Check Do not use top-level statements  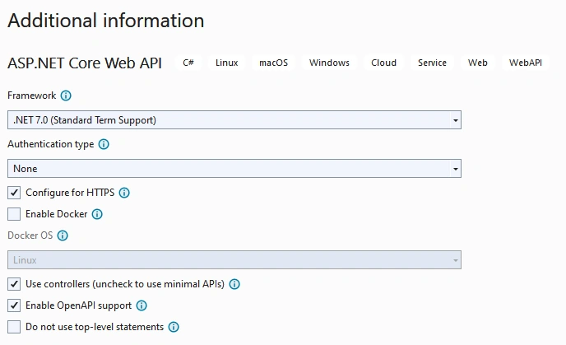click(x=14, y=327)
